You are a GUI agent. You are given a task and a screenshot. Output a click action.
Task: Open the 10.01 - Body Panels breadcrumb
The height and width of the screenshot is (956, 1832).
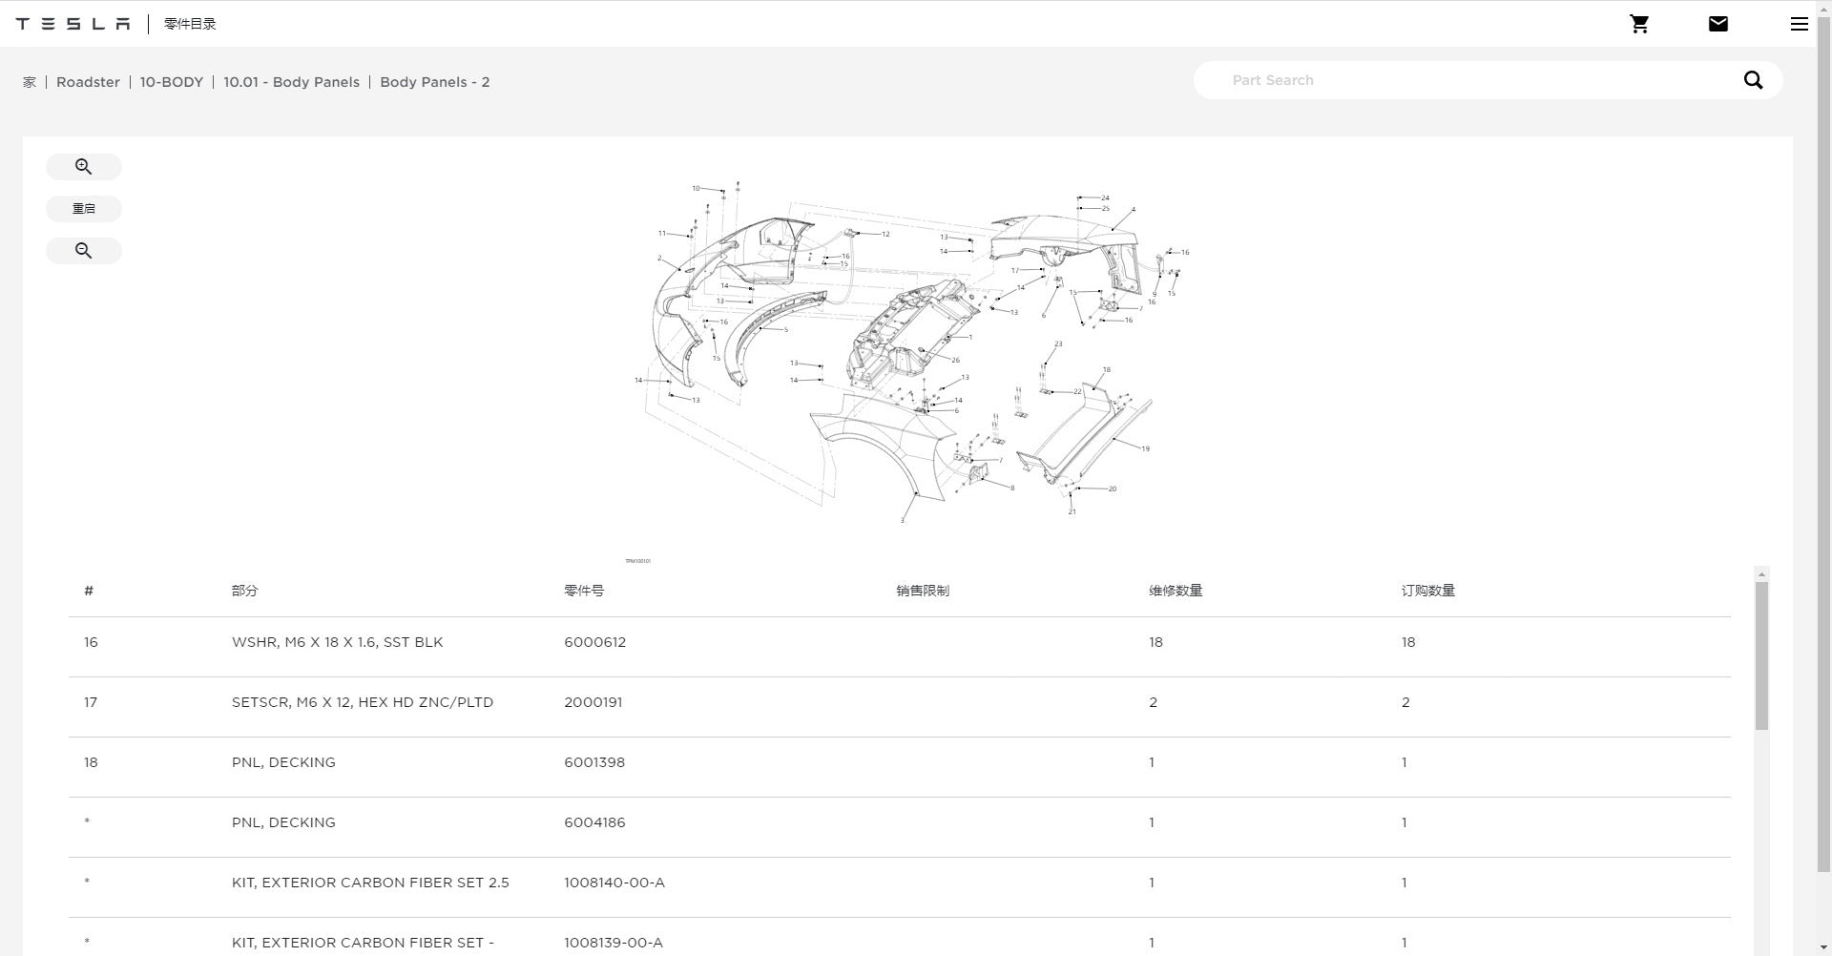292,82
